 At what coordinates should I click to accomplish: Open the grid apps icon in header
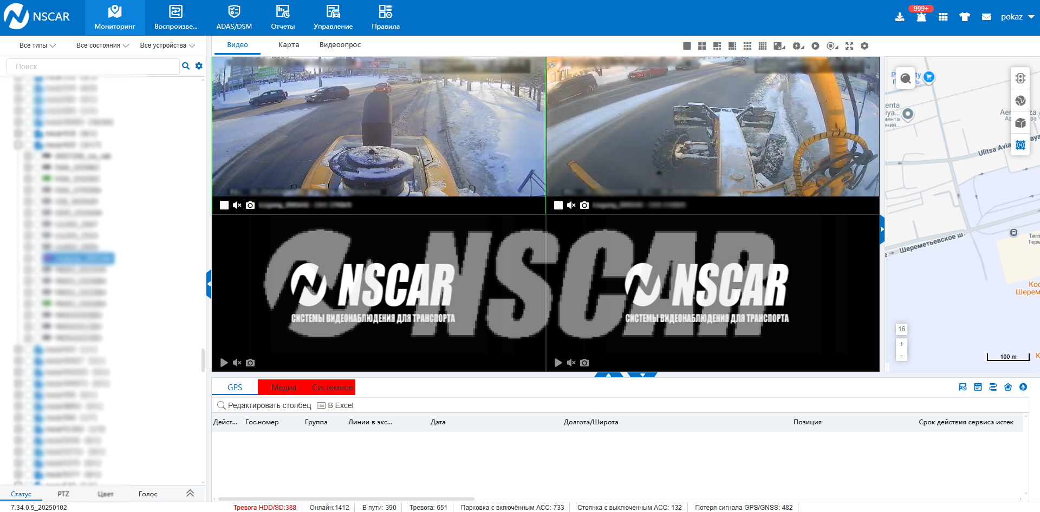(x=943, y=17)
